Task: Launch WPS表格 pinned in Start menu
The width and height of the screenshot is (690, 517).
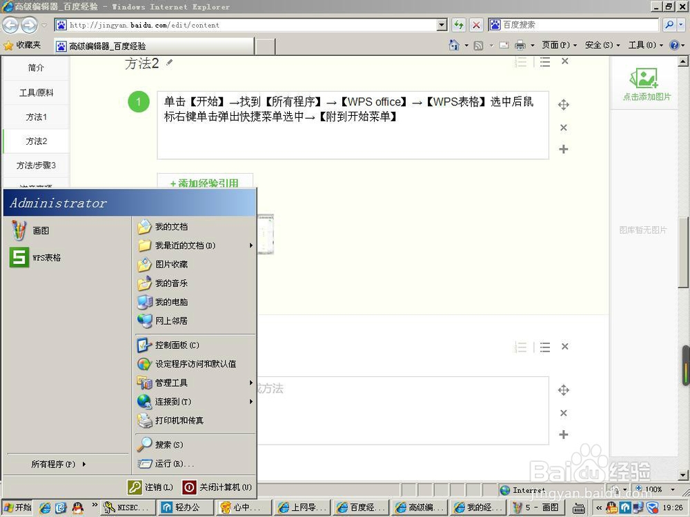Action: pyautogui.click(x=36, y=258)
